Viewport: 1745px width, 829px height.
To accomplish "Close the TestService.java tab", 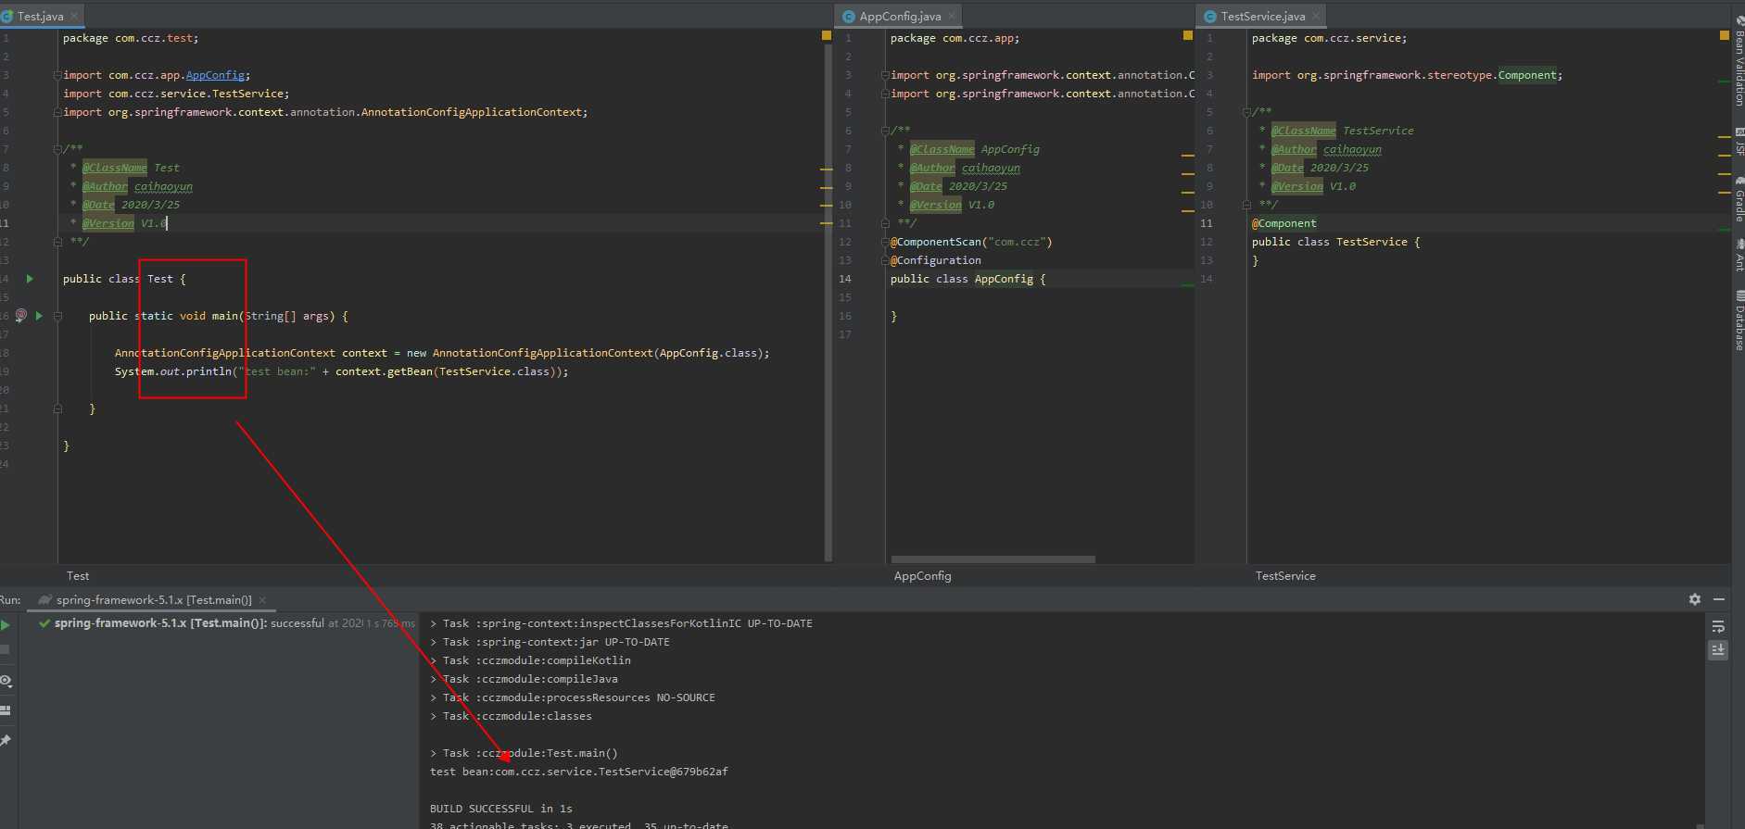I will click(x=1316, y=16).
